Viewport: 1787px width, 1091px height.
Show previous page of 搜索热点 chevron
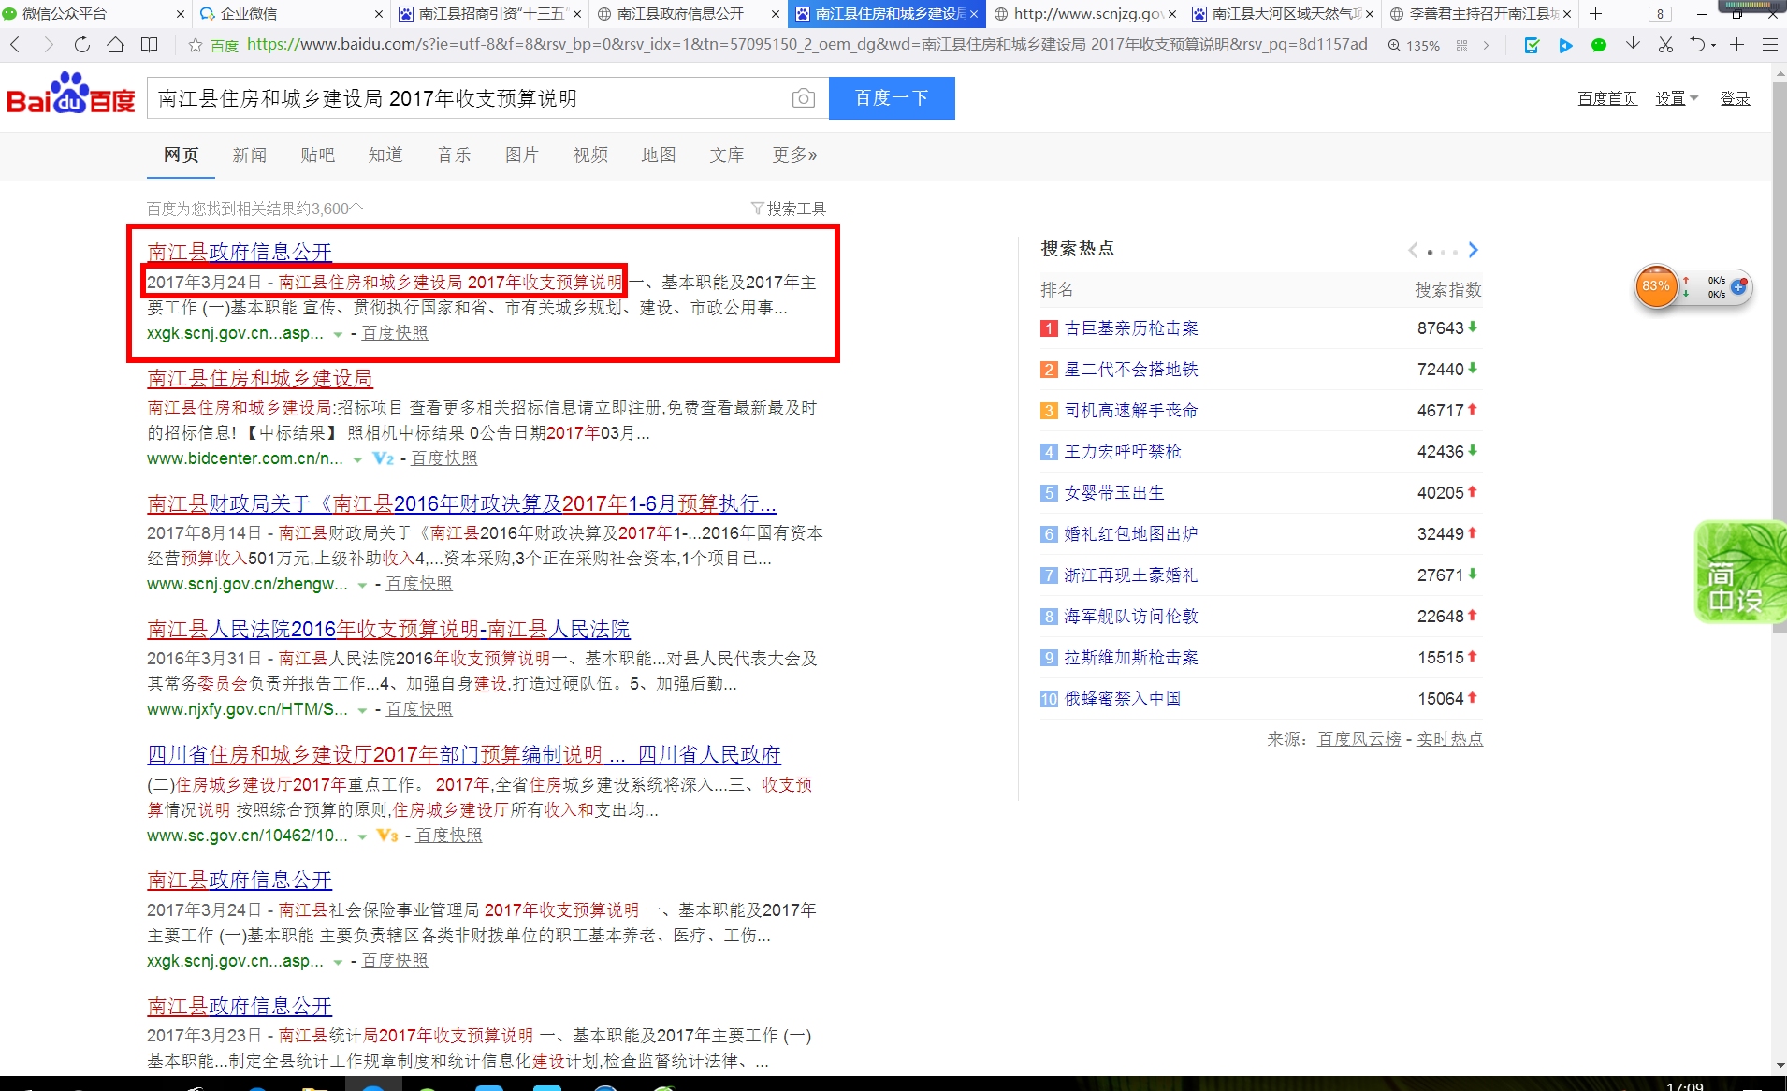click(x=1413, y=250)
